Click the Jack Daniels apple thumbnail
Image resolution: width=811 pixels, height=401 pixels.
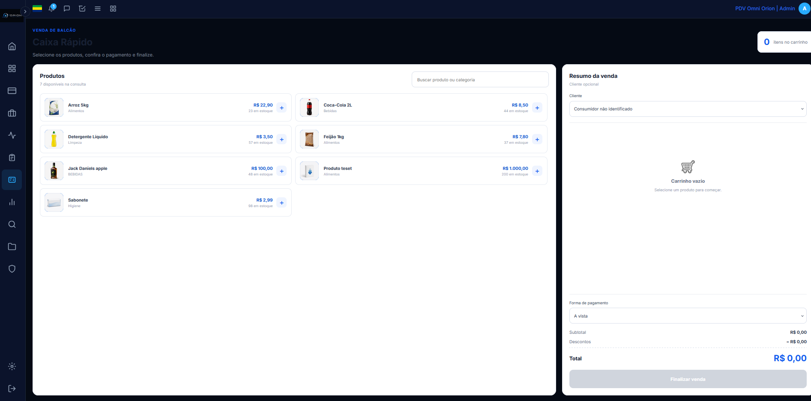click(54, 171)
